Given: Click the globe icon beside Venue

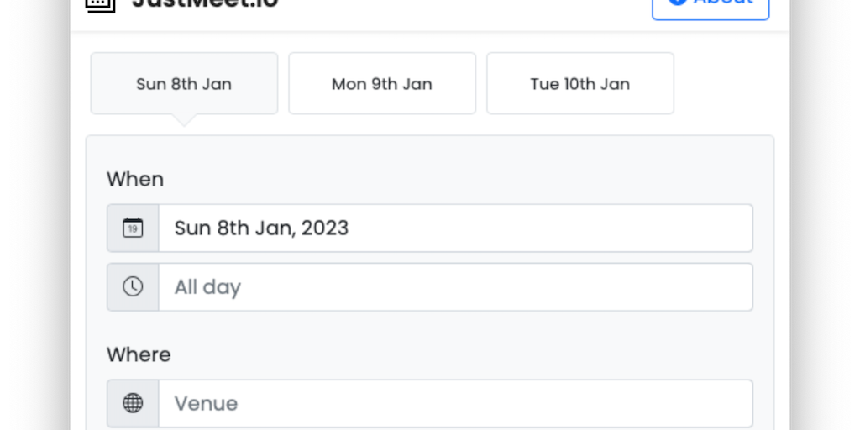Looking at the screenshot, I should 133,403.
